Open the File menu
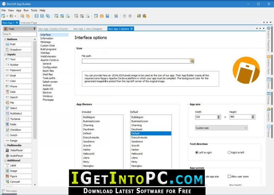The image size is (274, 195). tap(3, 10)
